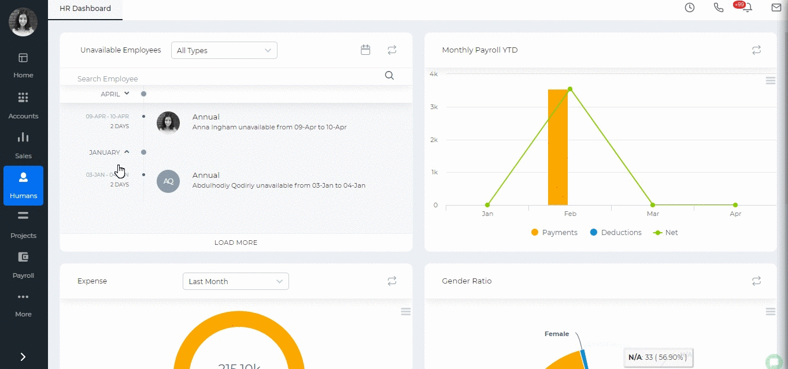The width and height of the screenshot is (788, 369).
Task: Refresh the Unavailable Employees panel
Action: (392, 50)
